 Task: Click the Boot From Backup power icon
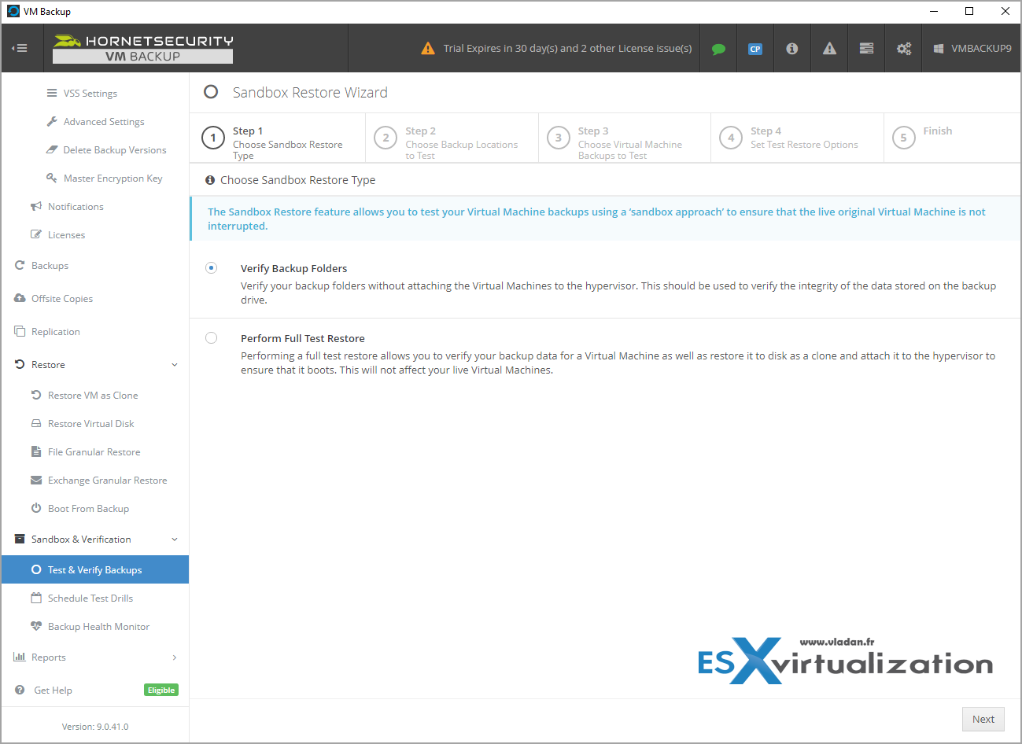pyautogui.click(x=36, y=508)
